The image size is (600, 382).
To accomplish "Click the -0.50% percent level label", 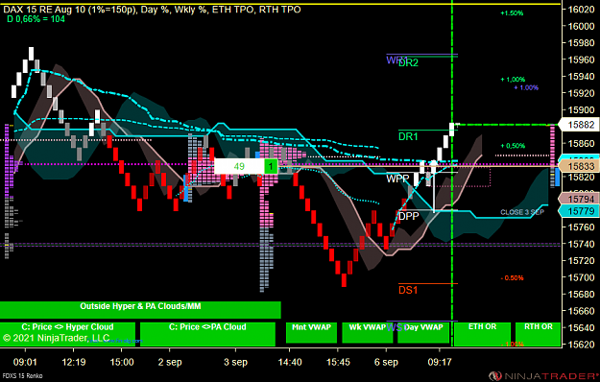I will coord(512,278).
